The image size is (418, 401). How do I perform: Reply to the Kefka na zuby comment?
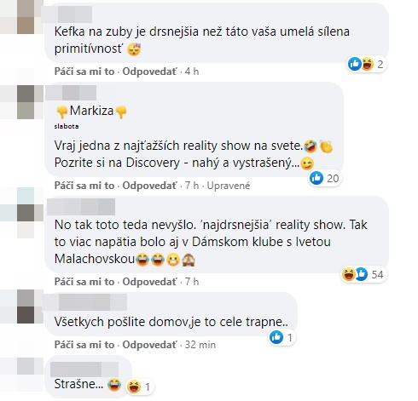[x=149, y=72]
